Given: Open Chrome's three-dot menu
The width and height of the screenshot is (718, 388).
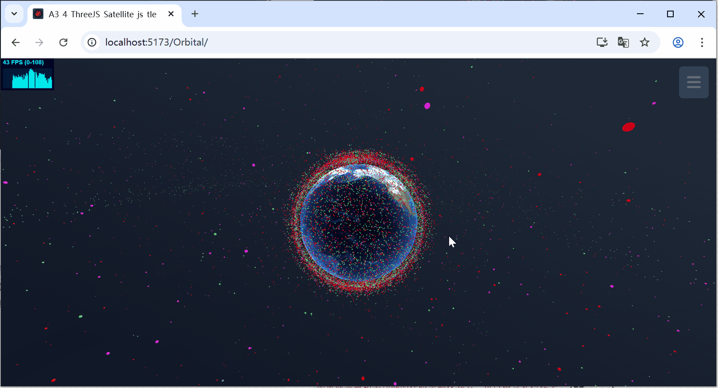Looking at the screenshot, I should 702,42.
